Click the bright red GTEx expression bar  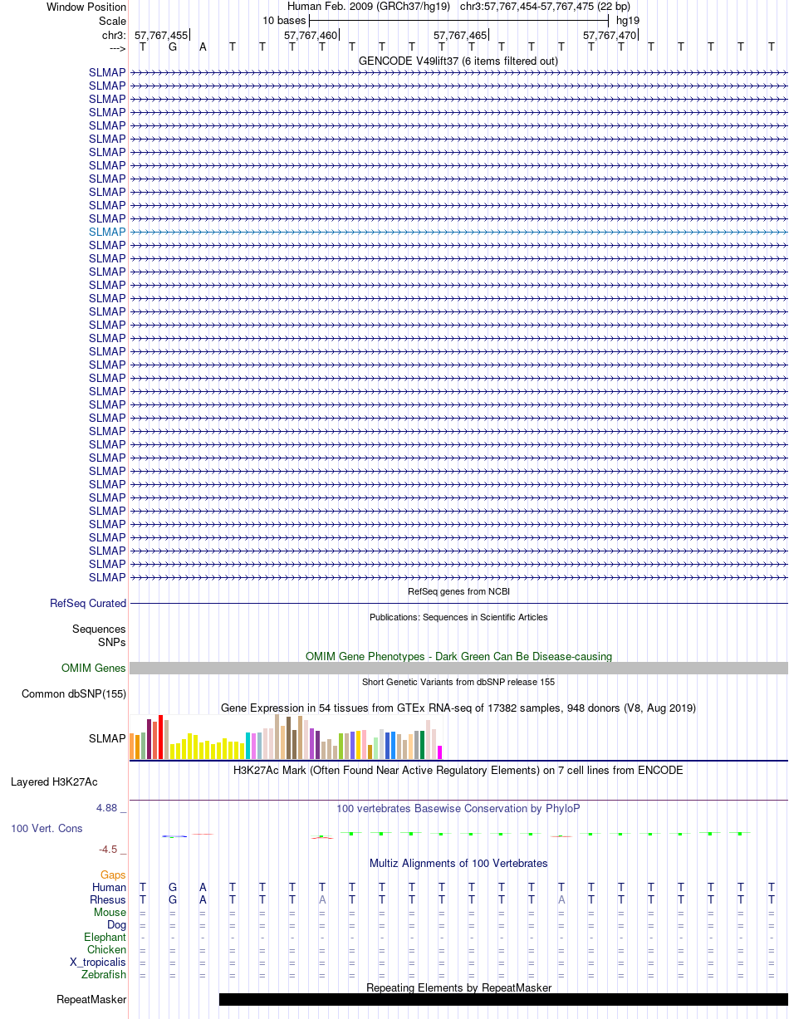point(161,737)
